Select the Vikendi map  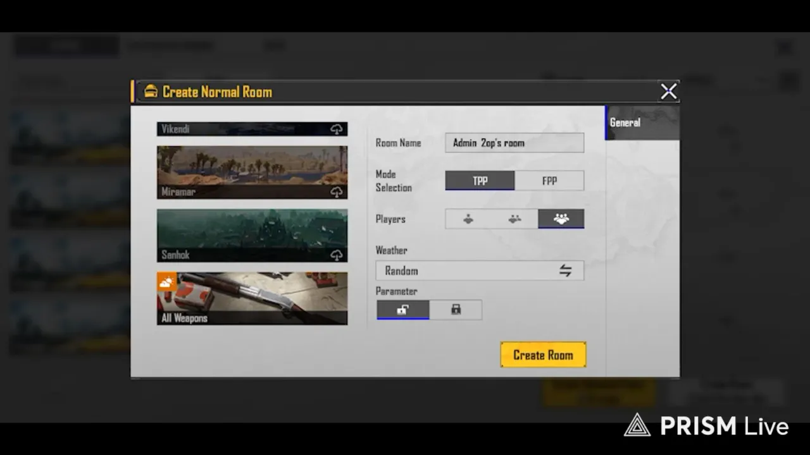tap(252, 129)
